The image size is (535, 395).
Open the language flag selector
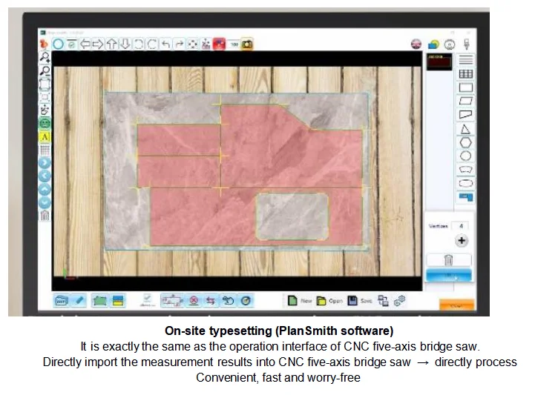tap(416, 44)
